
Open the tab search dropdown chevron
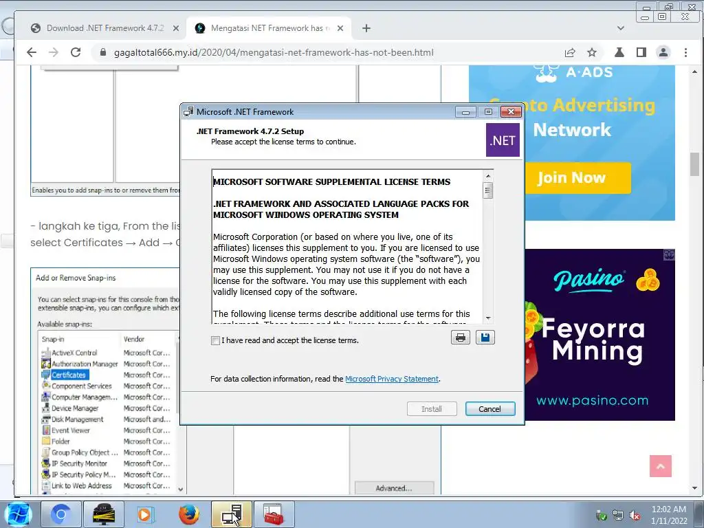[621, 28]
